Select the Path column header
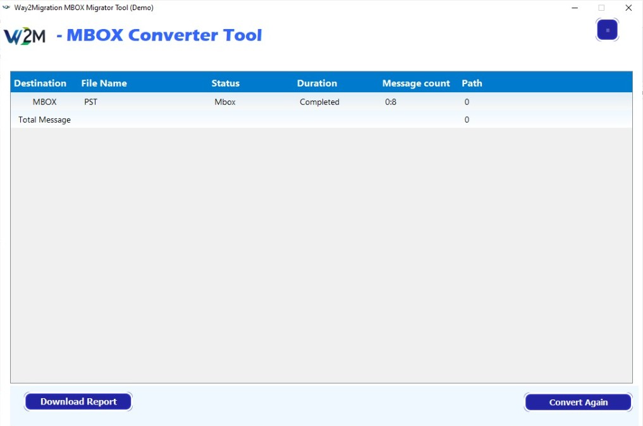The width and height of the screenshot is (643, 426). 472,83
